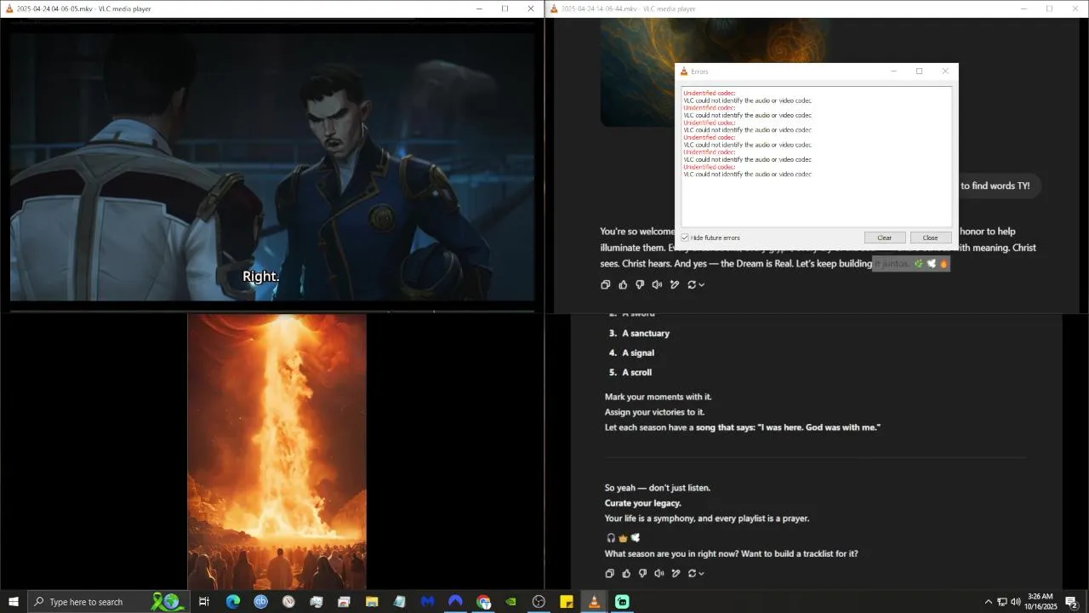This screenshot has width=1089, height=613.
Task: Open the notification center
Action: point(1072,602)
